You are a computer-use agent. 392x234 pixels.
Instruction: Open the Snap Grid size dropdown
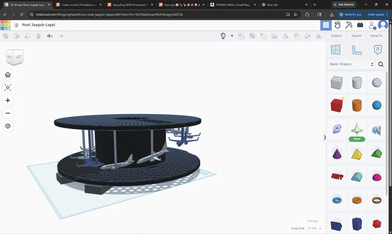pyautogui.click(x=313, y=228)
